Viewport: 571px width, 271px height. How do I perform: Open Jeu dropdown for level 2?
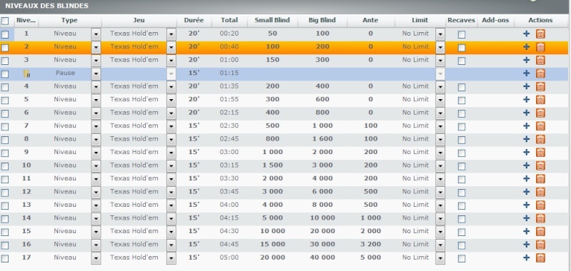click(x=171, y=48)
